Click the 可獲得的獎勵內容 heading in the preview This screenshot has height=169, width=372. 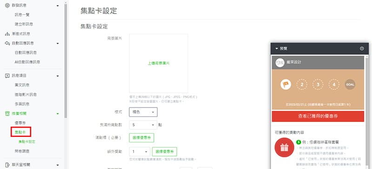[x=289, y=132]
